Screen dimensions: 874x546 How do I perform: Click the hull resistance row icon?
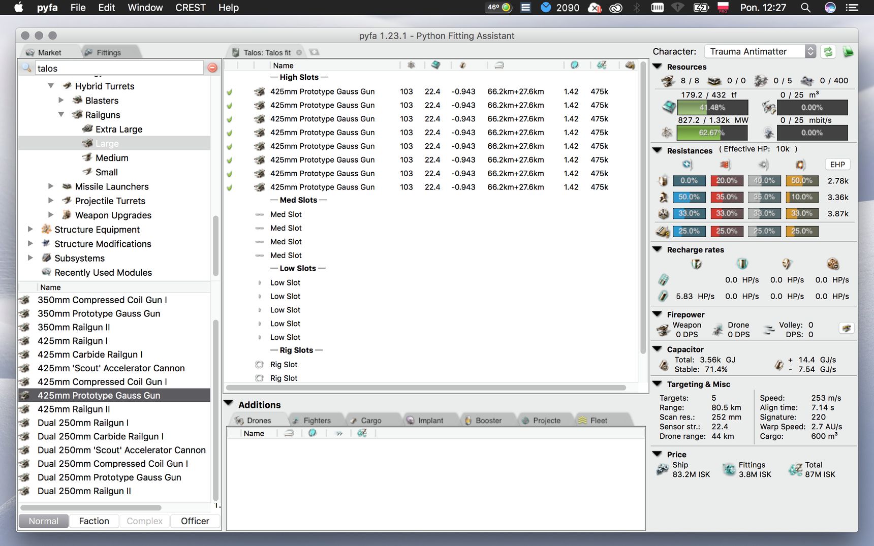pos(663,213)
